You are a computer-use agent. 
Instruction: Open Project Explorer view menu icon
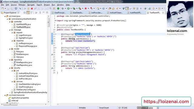pos(40,13)
